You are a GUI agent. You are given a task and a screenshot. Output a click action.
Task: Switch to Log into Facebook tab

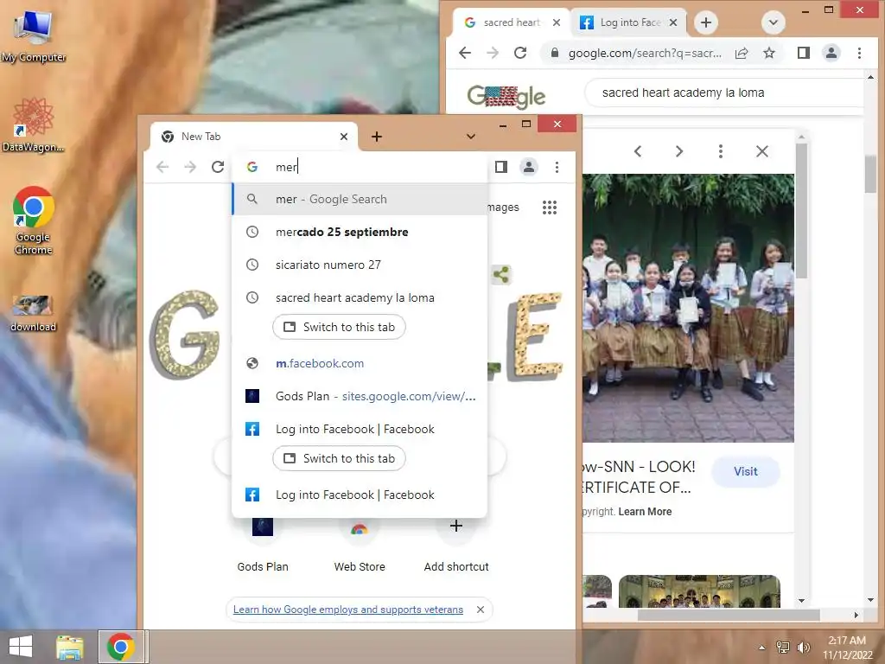point(627,22)
